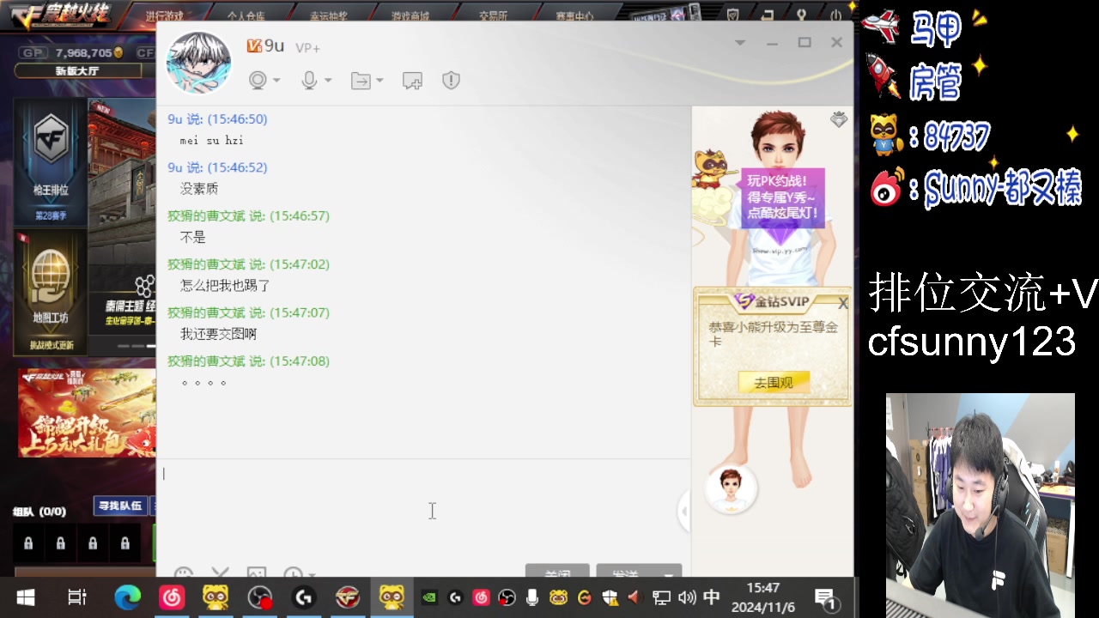
Task: Click the 发送 send button
Action: click(627, 573)
